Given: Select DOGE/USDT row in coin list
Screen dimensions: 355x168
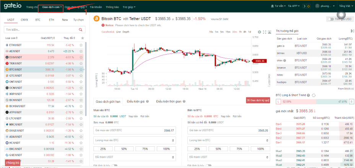Looking at the screenshot, I should tap(44, 131).
